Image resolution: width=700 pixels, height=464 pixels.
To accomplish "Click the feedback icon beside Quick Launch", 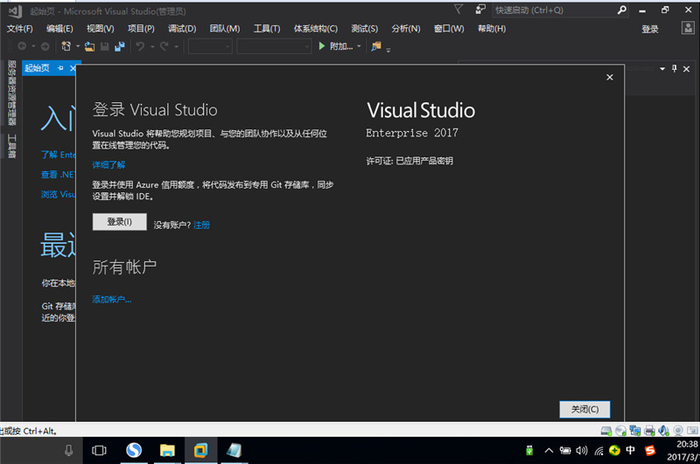I will [x=480, y=10].
